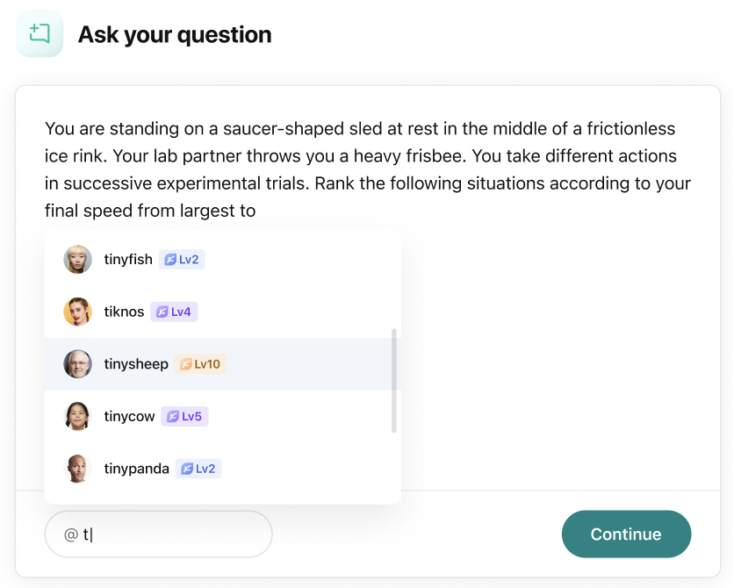Screen dimensions: 734x588
Task: Focus the @ mention input field
Action: 158,534
